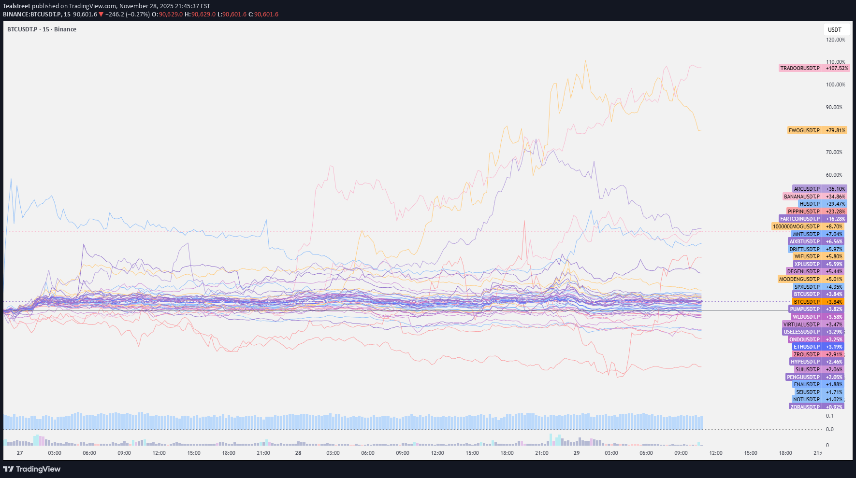Select the ETHUSDT.P ticker label

tap(806, 347)
